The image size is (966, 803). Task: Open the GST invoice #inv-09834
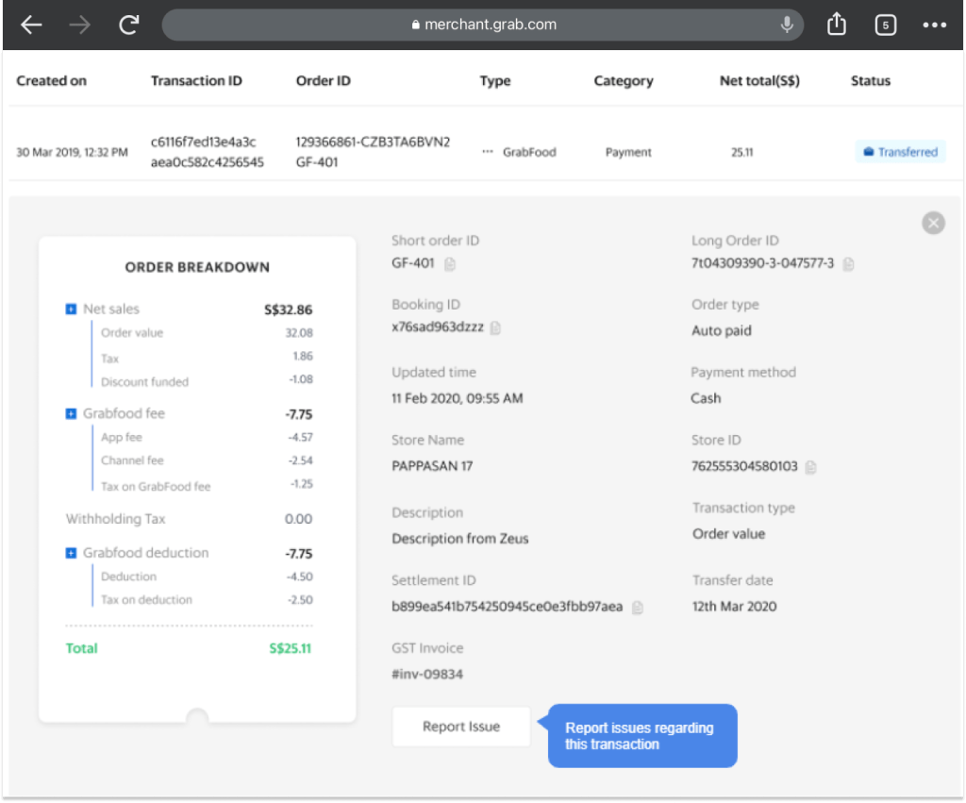(x=427, y=674)
